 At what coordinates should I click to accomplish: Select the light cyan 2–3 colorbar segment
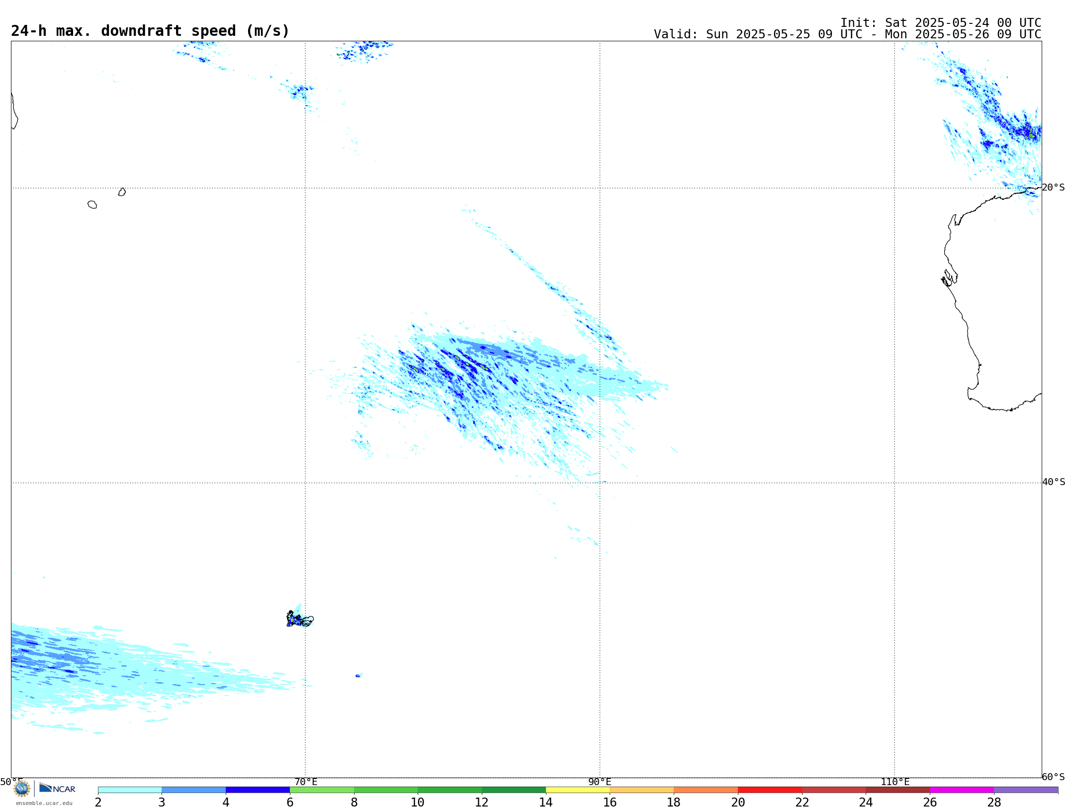(130, 790)
